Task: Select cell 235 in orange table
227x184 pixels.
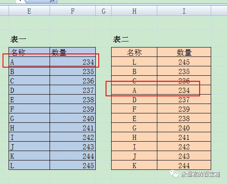Action: (x=184, y=71)
